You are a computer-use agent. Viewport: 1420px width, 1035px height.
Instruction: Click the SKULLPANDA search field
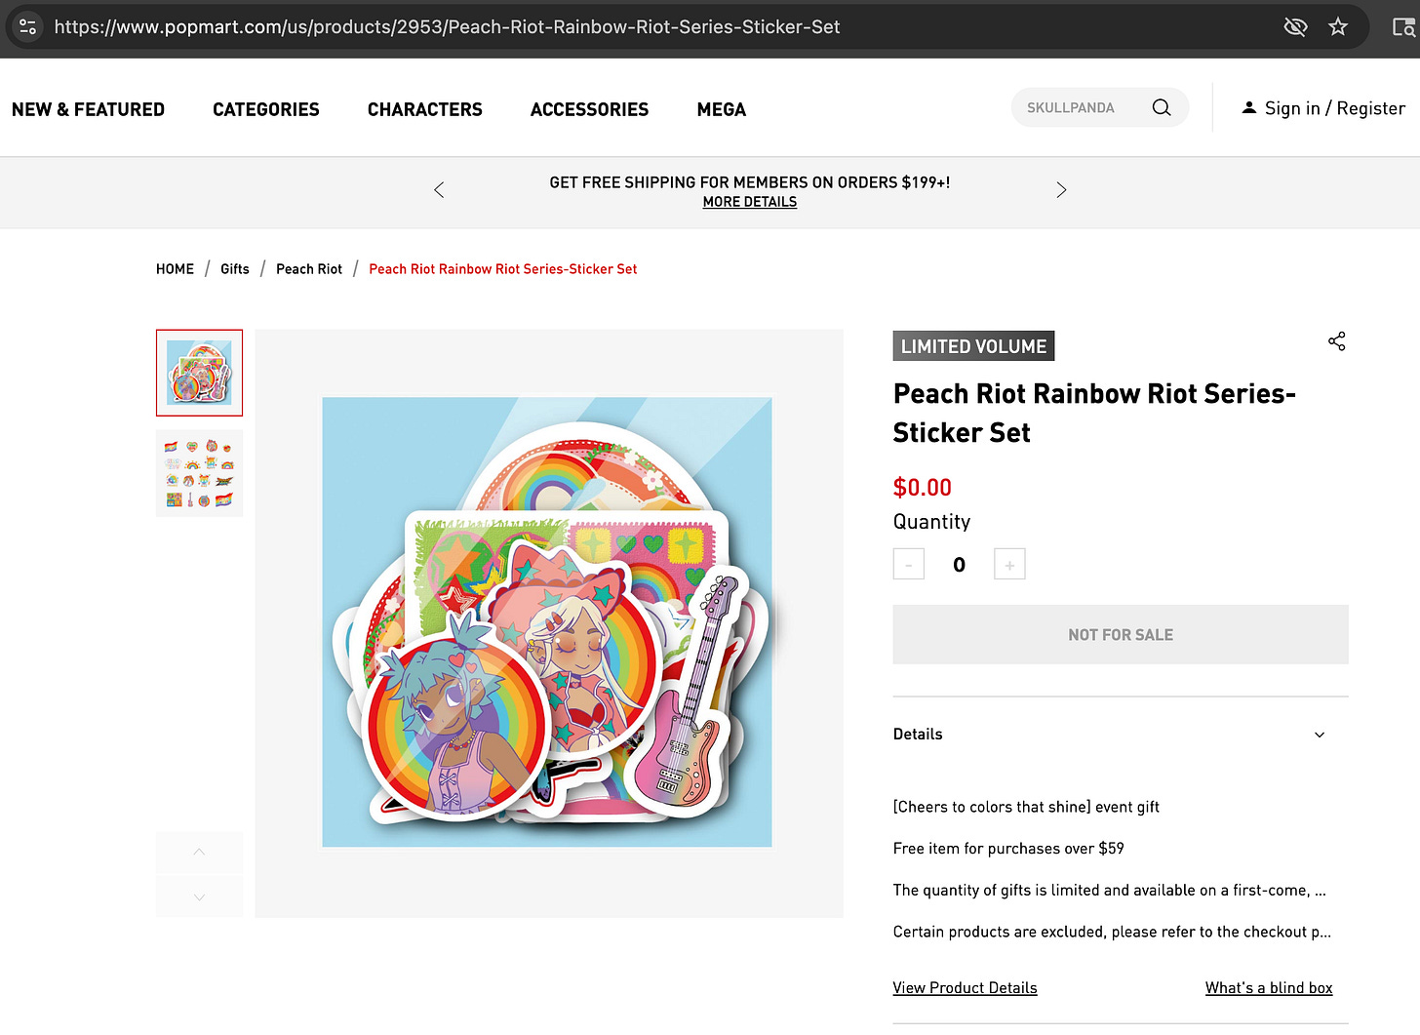(x=1083, y=107)
